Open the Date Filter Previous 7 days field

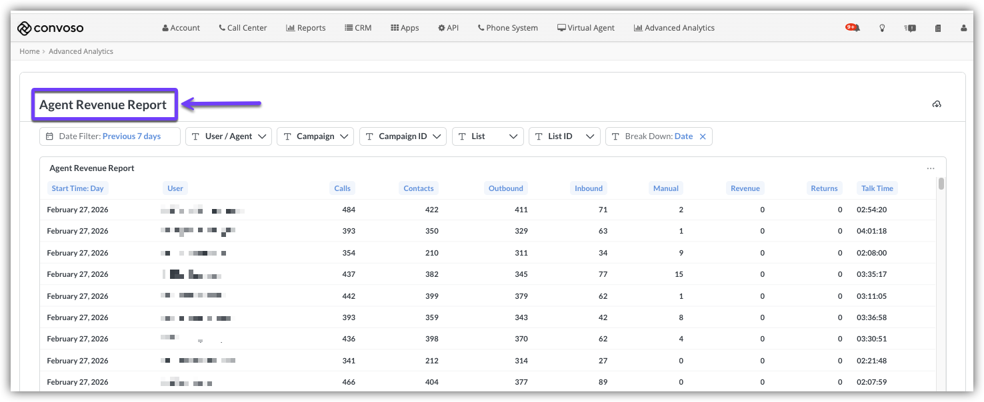pos(110,136)
